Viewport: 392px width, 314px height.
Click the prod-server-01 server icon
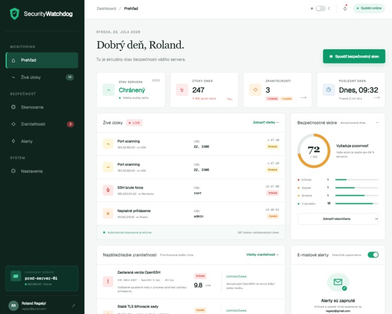tap(16, 276)
